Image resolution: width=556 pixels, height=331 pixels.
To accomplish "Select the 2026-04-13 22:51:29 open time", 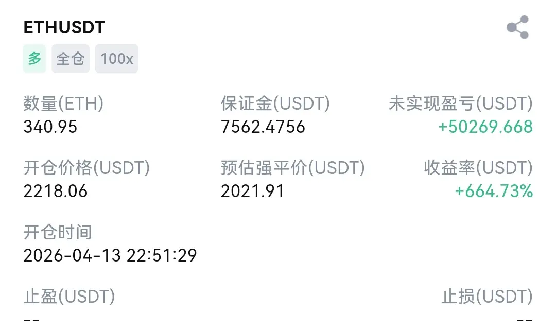I will click(110, 255).
